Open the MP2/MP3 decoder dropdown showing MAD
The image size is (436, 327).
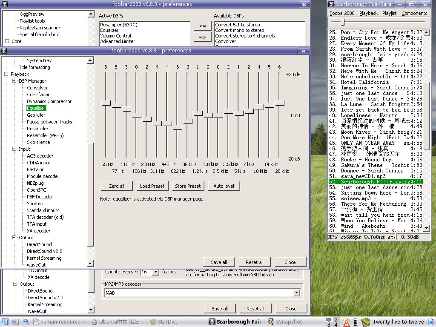297,293
